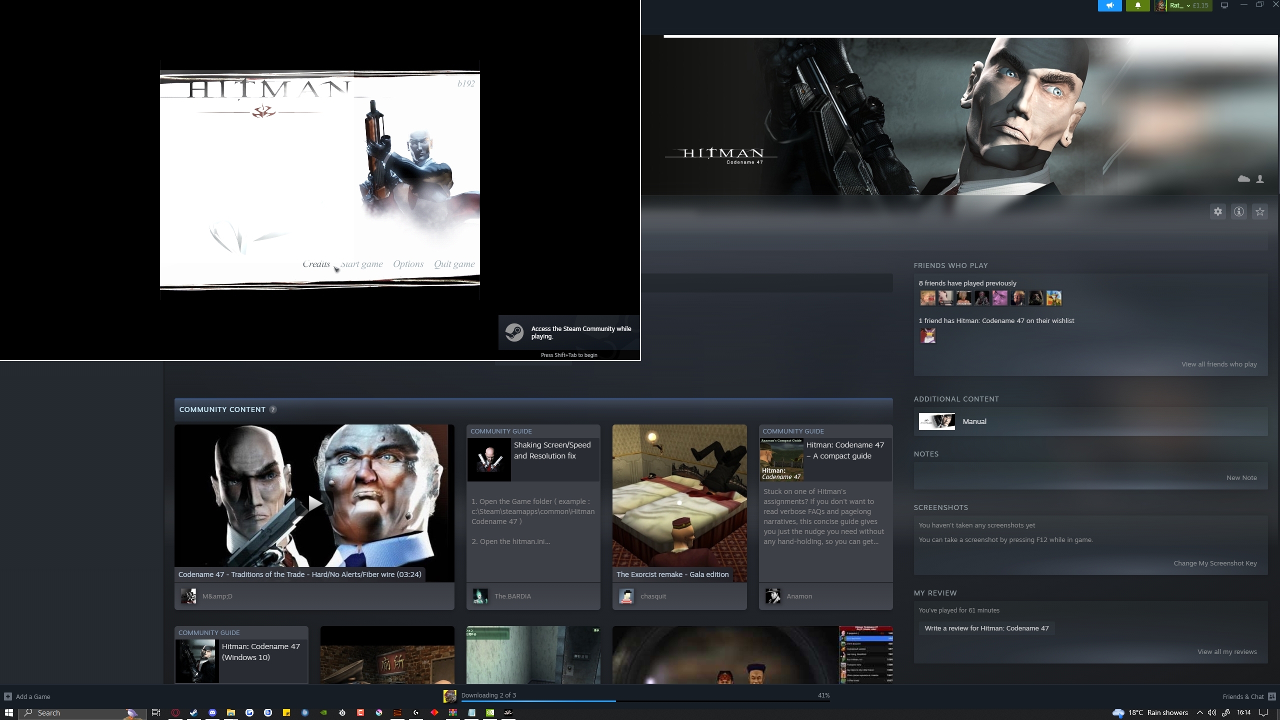Open the Steam announcements megaphone icon
Screen dimensions: 1280x720
[x=1109, y=5]
